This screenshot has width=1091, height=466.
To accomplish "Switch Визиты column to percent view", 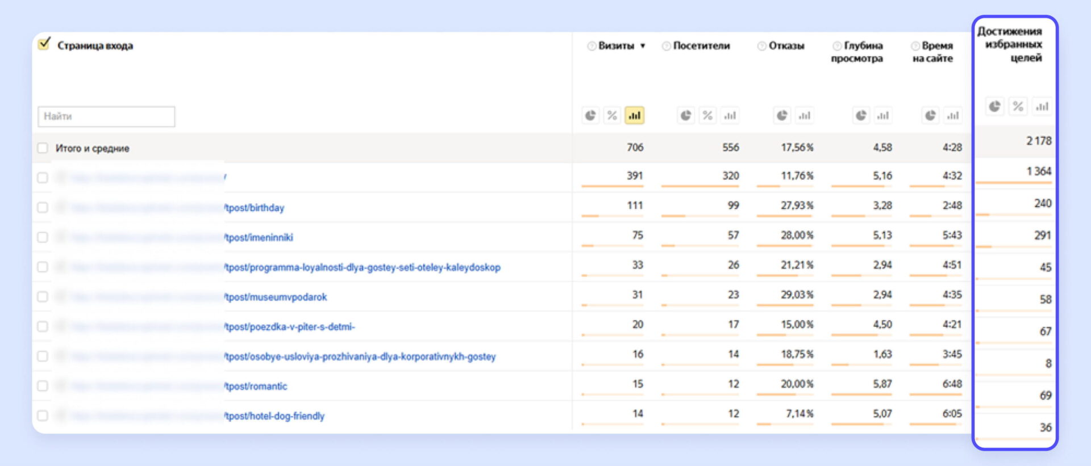I will [612, 116].
